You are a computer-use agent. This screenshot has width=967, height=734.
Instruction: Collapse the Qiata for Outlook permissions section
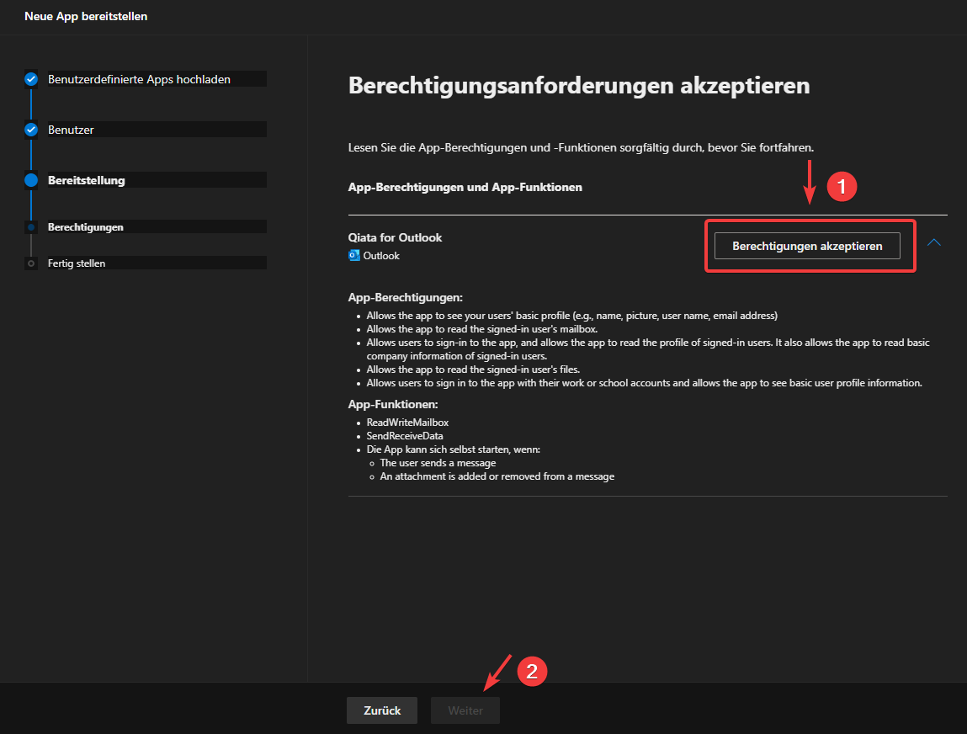933,242
